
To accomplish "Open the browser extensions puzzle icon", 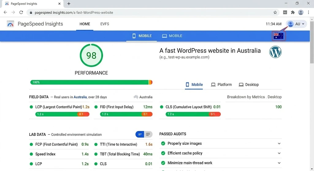I will tap(293, 13).
